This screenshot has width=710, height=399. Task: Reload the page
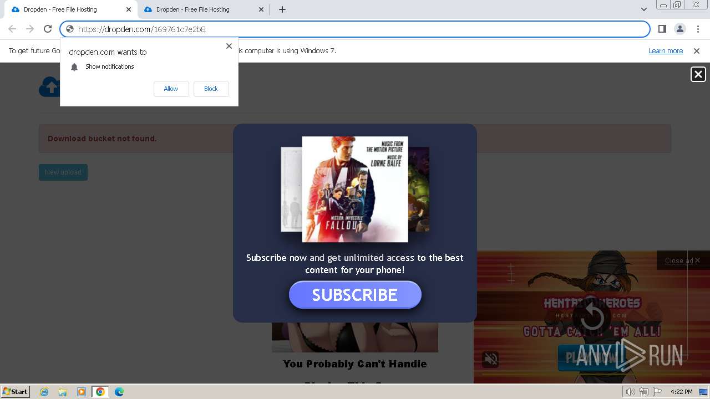[48, 29]
